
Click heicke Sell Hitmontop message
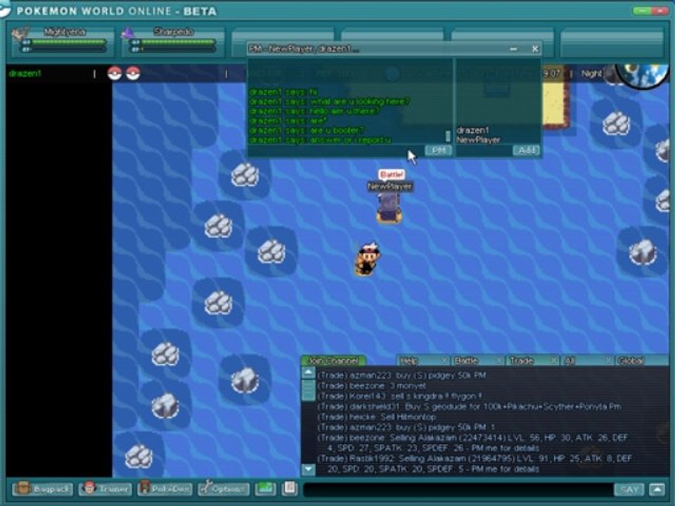[377, 417]
